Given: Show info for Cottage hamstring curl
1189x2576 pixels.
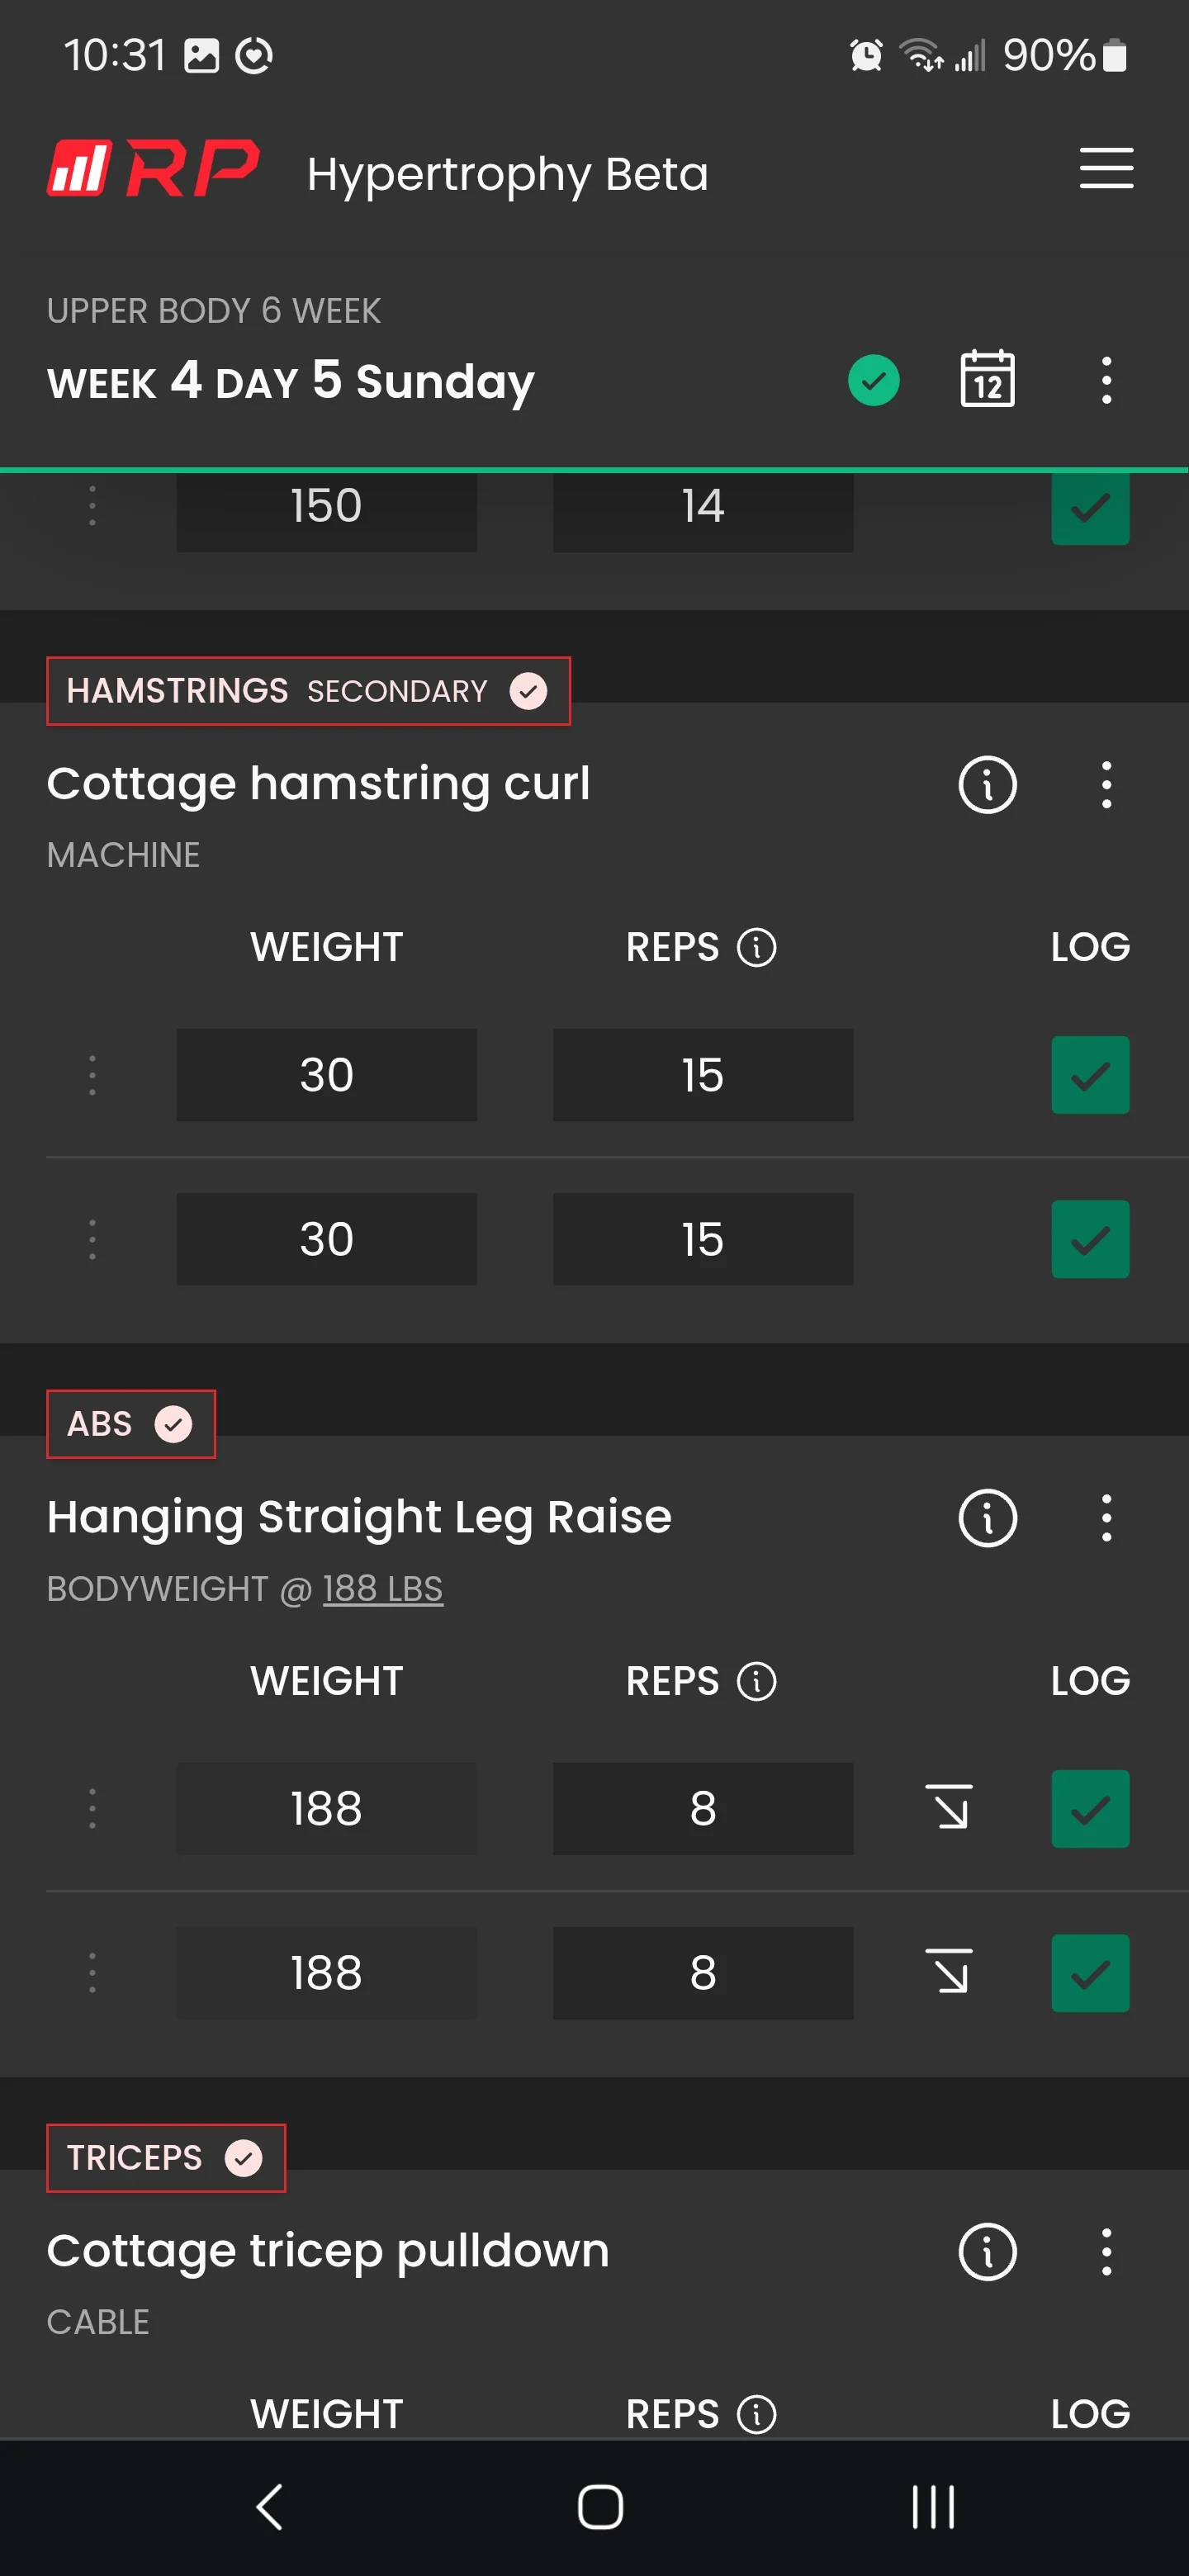Looking at the screenshot, I should (987, 785).
